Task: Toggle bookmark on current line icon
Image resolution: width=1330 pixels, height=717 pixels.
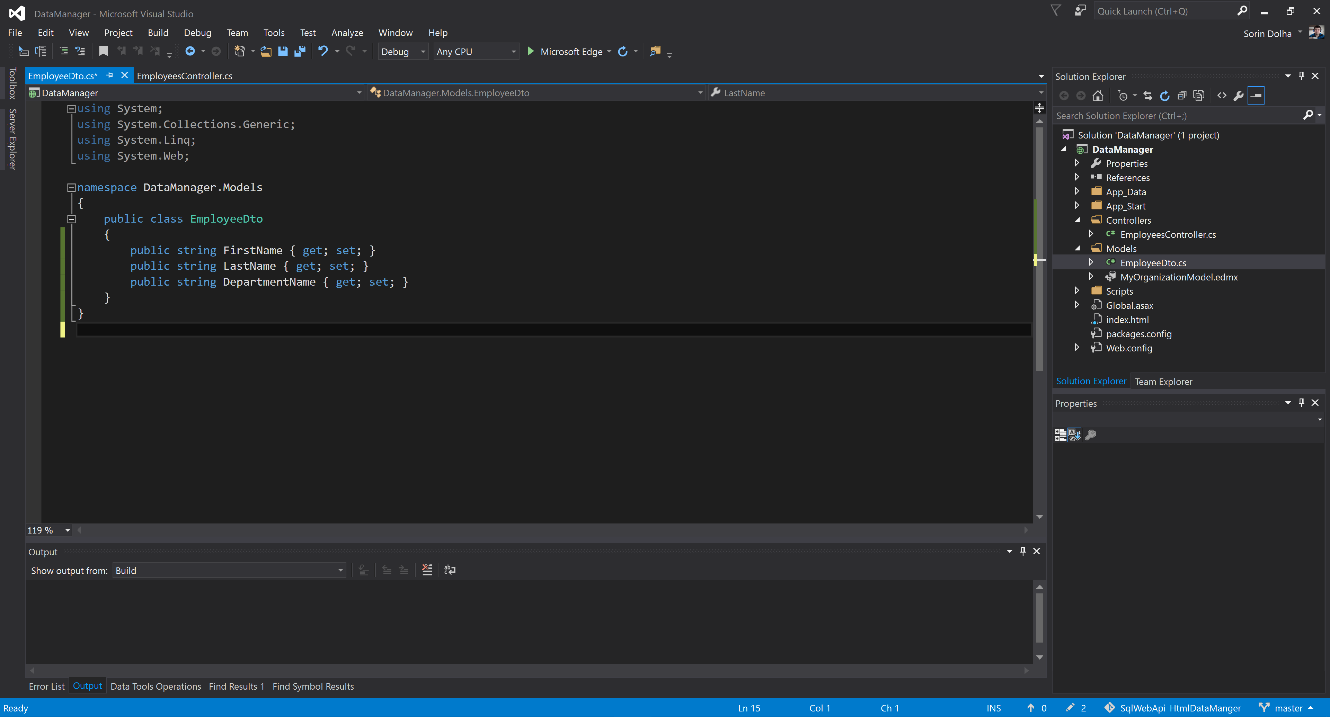Action: pyautogui.click(x=103, y=51)
